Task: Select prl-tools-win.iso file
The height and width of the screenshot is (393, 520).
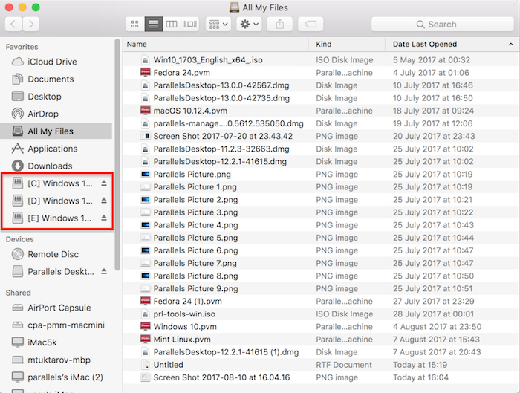Action: click(321, 314)
